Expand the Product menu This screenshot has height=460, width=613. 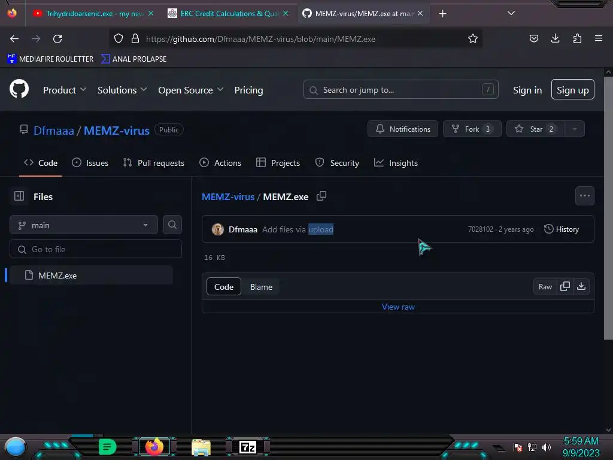coord(65,90)
